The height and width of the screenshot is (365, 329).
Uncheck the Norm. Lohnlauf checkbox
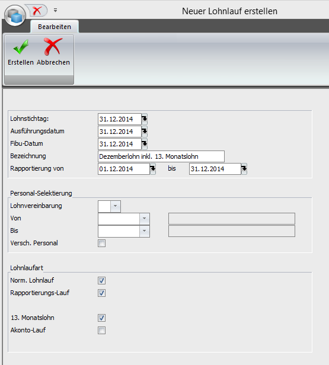102,280
